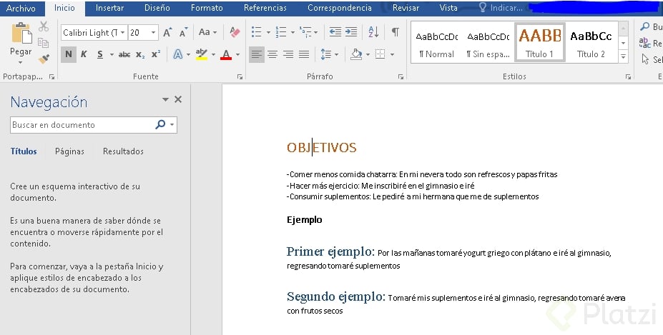663x335 pixels.
Task: Expand the font name dropdown arrow
Action: pyautogui.click(x=122, y=33)
